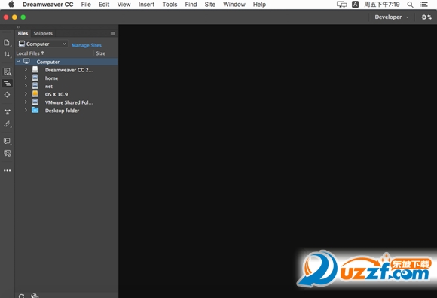The image size is (437, 298).
Task: Click the Refresh icon at panel bottom
Action: pyautogui.click(x=21, y=296)
